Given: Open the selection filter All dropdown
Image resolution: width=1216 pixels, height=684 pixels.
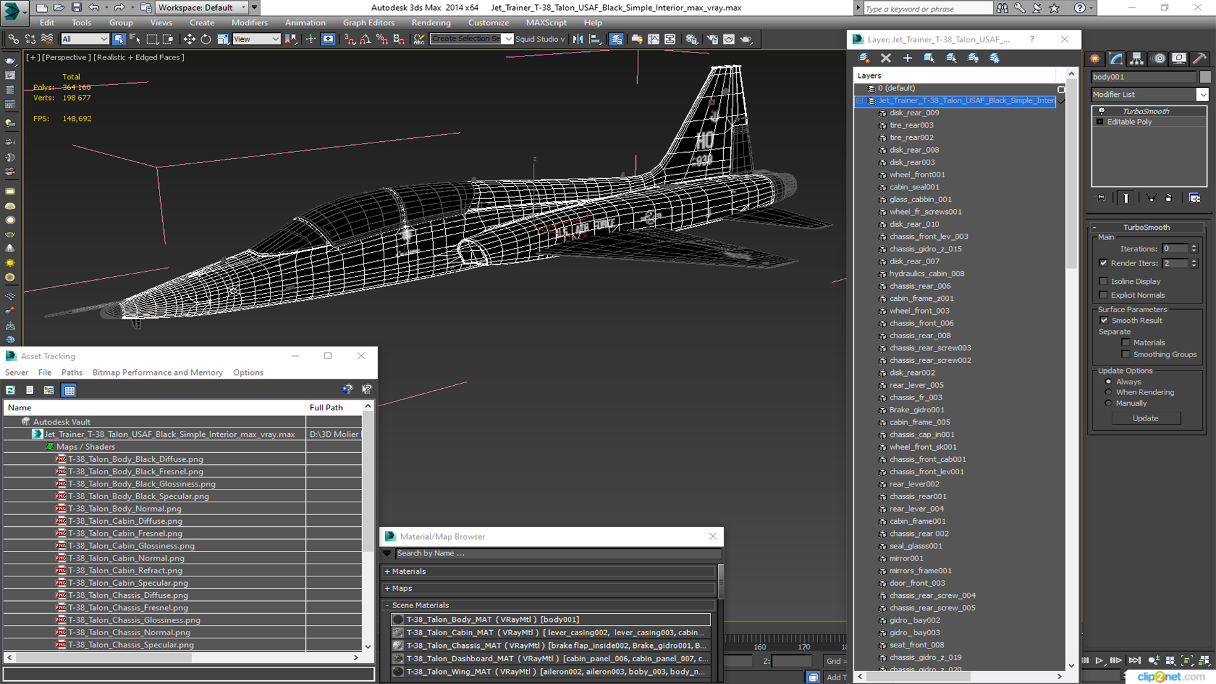Looking at the screenshot, I should (85, 39).
